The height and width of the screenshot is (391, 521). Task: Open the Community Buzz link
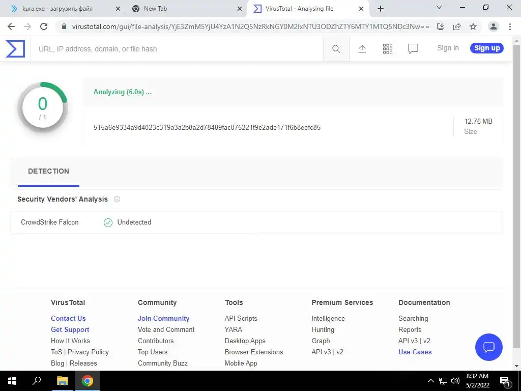[162, 364]
